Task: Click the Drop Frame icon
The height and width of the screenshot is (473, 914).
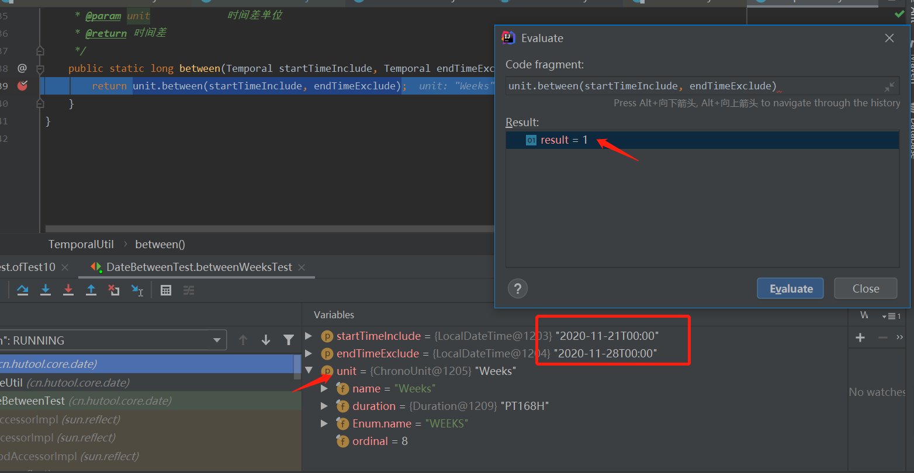Action: coord(114,290)
